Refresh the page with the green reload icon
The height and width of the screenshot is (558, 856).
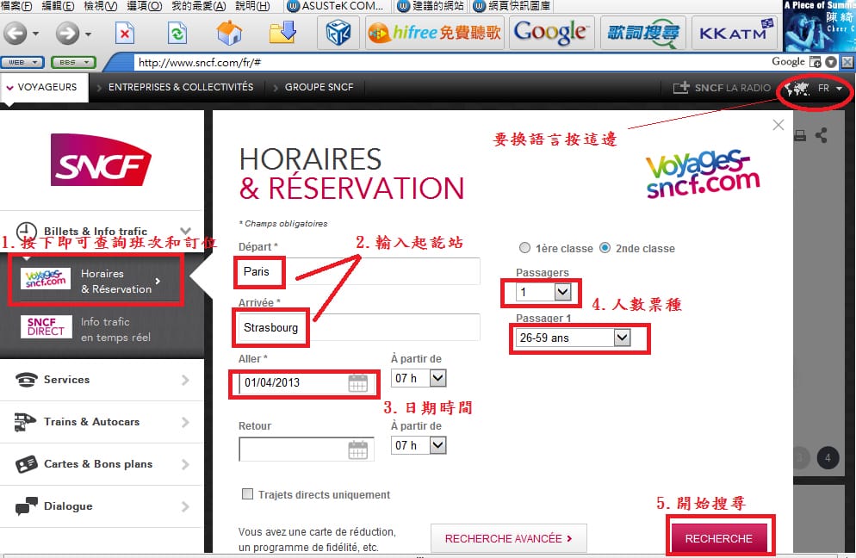[x=177, y=34]
